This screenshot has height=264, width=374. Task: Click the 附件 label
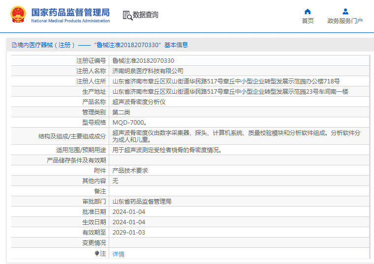100,171
